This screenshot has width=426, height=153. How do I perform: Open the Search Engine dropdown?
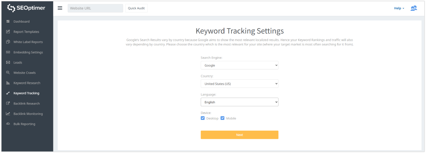coord(240,65)
